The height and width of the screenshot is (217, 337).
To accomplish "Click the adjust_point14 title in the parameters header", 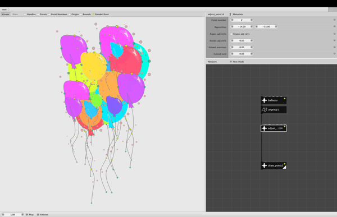I will tap(216, 15).
